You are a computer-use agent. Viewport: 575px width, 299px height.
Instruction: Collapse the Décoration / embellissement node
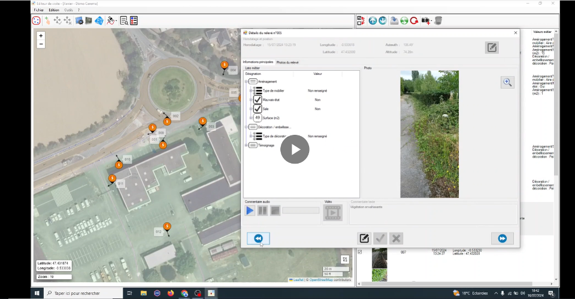(x=246, y=127)
